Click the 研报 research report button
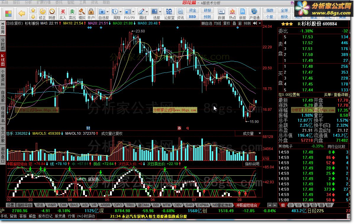Screen dimensions: 354x224 pos(207,10)
